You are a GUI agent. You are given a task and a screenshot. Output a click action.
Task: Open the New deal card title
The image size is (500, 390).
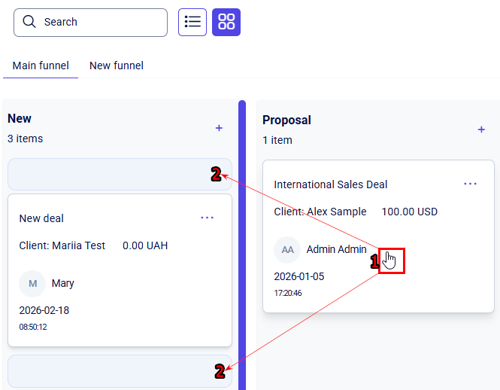pos(41,218)
